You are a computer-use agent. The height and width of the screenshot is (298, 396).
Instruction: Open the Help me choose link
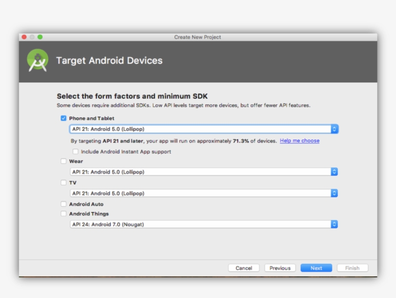tap(299, 141)
